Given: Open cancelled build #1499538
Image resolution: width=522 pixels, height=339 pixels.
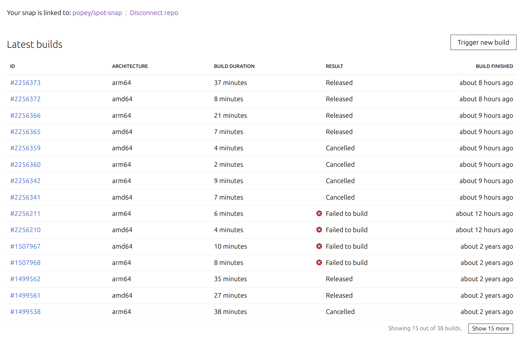Looking at the screenshot, I should coord(25,312).
